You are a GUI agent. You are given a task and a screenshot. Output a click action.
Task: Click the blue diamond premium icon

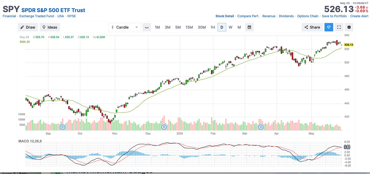pos(329,27)
